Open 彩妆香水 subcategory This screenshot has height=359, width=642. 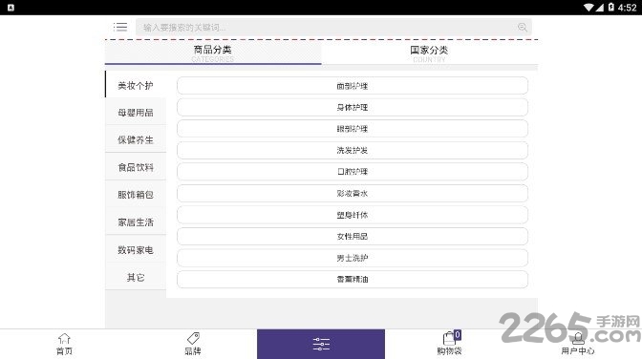coord(353,193)
